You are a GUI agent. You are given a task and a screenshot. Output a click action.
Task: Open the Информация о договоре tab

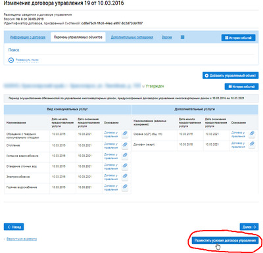[x=28, y=37]
